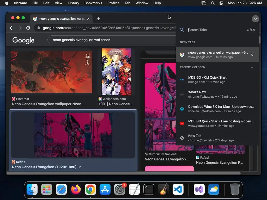Screen dimensions: 267x200
Task: Open the Chrome menu
Action: click(x=20, y=3)
